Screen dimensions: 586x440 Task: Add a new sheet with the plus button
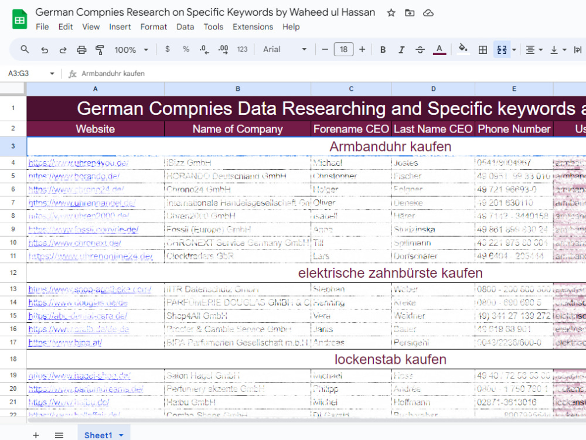pos(36,435)
